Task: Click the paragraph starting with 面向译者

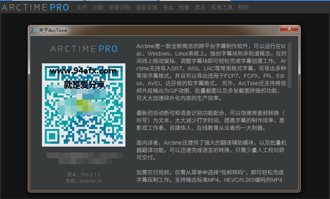Action: [x=211, y=150]
